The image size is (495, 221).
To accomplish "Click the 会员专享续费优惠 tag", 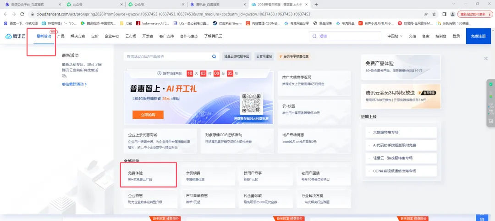I will tap(294, 56).
